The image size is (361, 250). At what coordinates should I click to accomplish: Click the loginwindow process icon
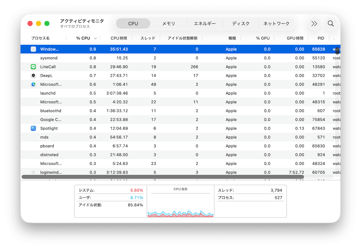pyautogui.click(x=33, y=172)
